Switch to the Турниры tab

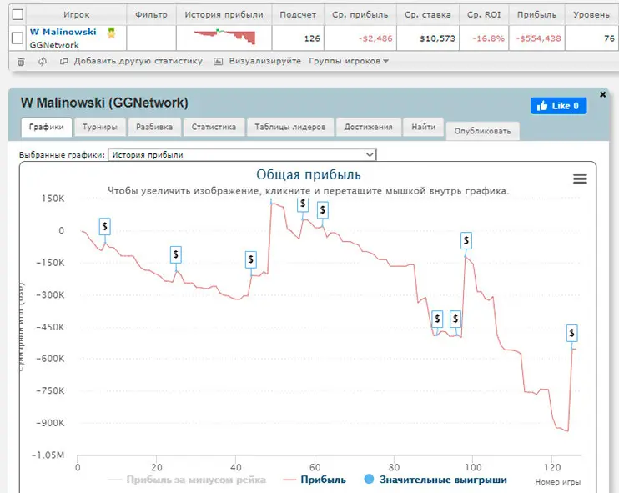[100, 128]
